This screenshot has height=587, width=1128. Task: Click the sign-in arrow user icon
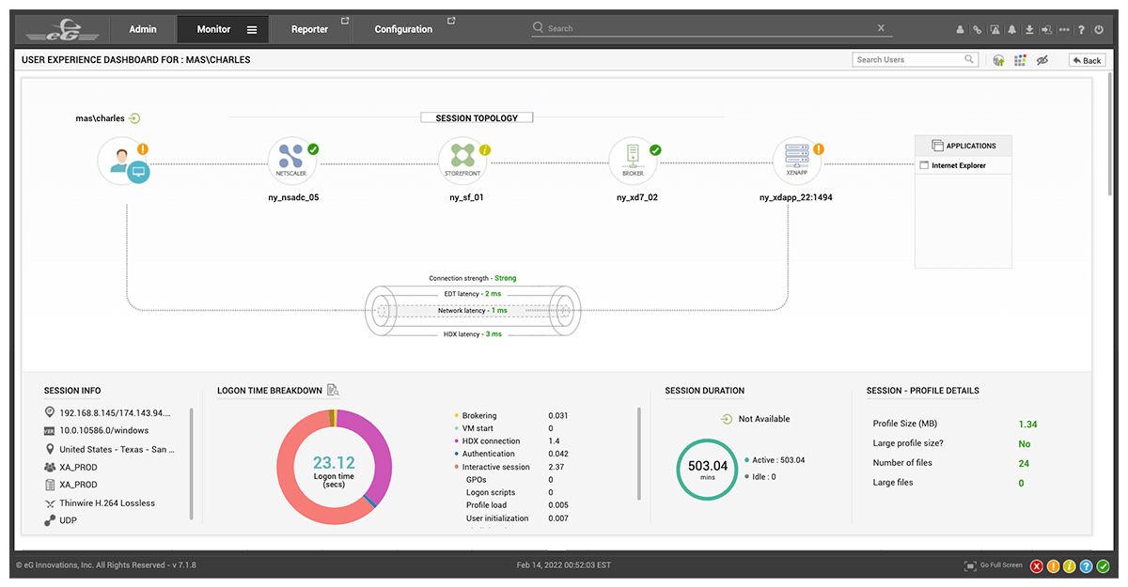click(1046, 29)
